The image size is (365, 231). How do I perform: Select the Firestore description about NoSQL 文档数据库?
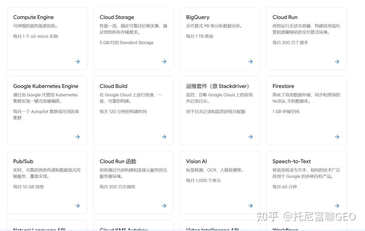pyautogui.click(x=306, y=98)
